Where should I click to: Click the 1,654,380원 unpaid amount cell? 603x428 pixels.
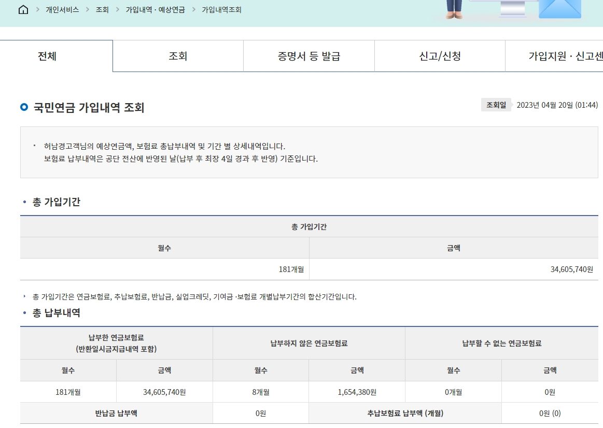pyautogui.click(x=357, y=392)
